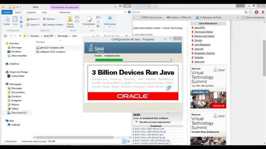
Task: Click the browser address bar URL field
Action: click(x=188, y=12)
